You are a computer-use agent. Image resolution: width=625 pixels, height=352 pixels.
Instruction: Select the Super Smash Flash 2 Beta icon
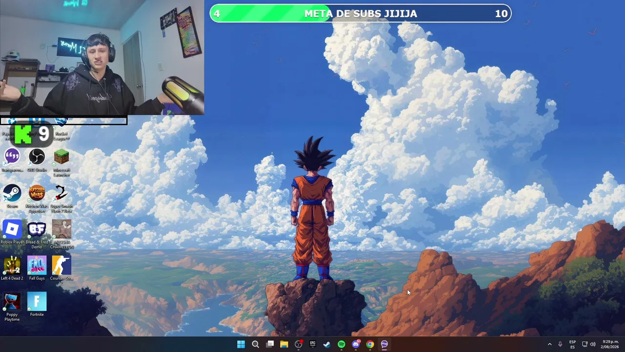point(62,199)
